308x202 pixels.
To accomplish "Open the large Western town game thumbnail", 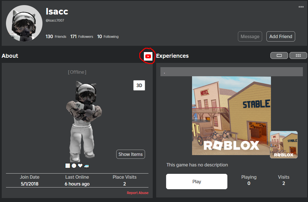I will (x=231, y=116).
